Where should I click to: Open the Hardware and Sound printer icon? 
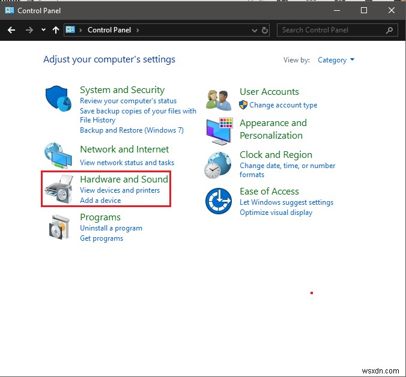(58, 189)
